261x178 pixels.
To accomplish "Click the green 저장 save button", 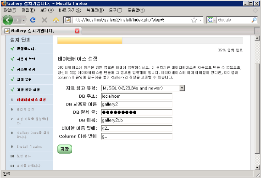I will (65, 149).
